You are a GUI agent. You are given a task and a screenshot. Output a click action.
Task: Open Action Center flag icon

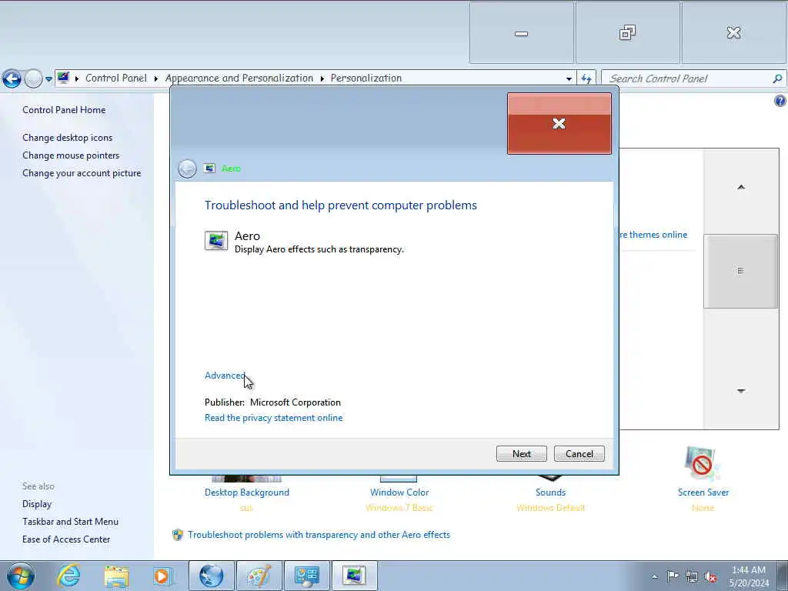(x=673, y=576)
